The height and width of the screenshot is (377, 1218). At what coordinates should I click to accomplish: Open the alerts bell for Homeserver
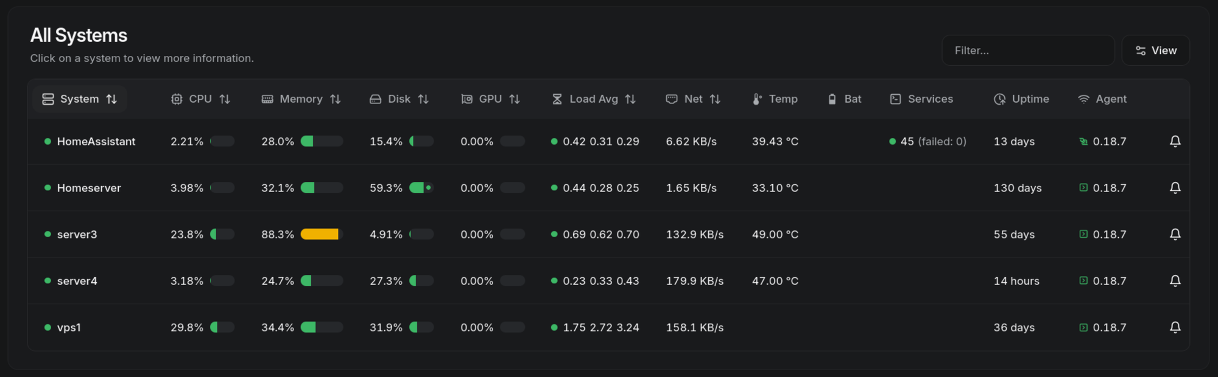point(1175,188)
